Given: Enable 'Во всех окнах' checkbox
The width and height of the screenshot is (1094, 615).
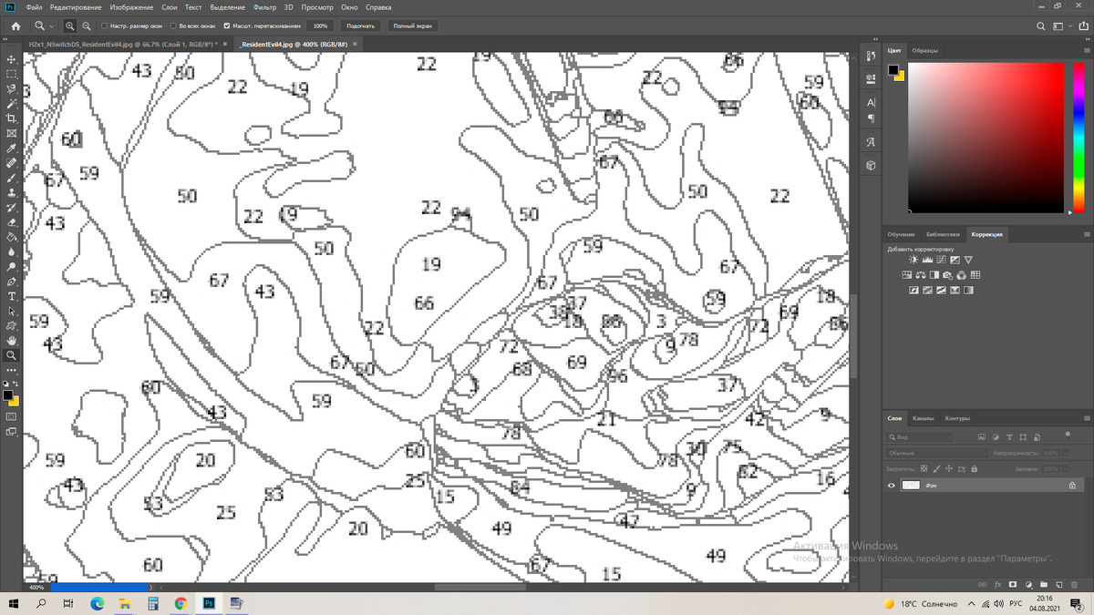Looking at the screenshot, I should tap(173, 26).
